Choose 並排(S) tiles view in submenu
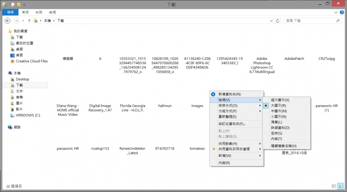This screenshot has height=192, width=347. point(287,133)
